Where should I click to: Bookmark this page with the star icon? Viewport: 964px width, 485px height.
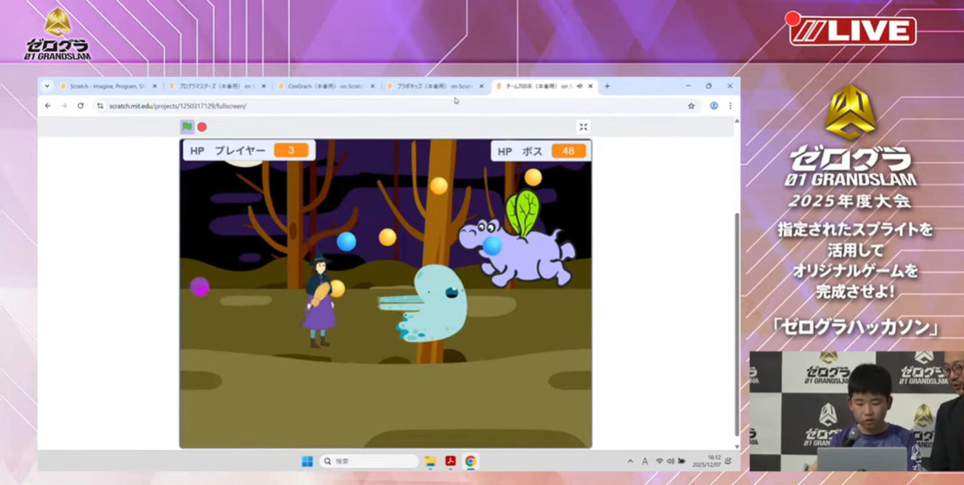pyautogui.click(x=691, y=106)
